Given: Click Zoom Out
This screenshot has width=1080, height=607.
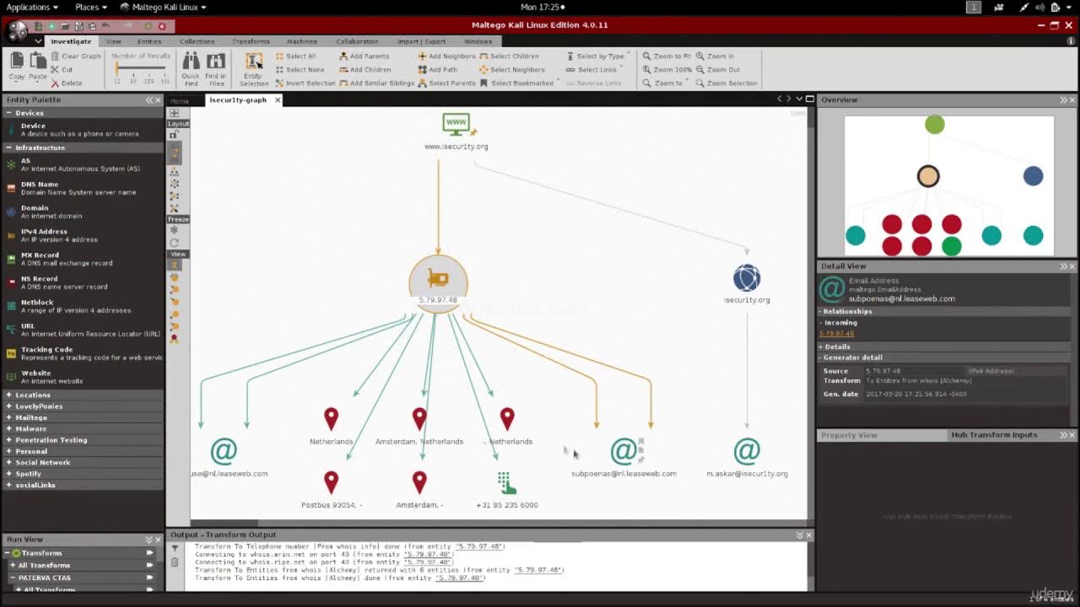Looking at the screenshot, I should [x=717, y=70].
